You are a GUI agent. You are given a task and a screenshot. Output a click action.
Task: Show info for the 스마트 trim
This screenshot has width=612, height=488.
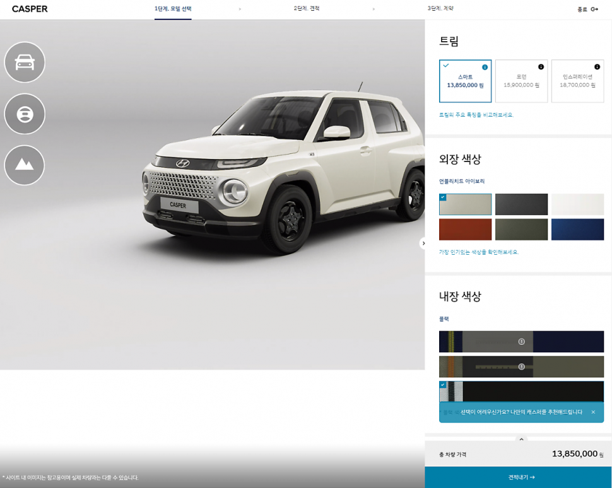point(485,67)
